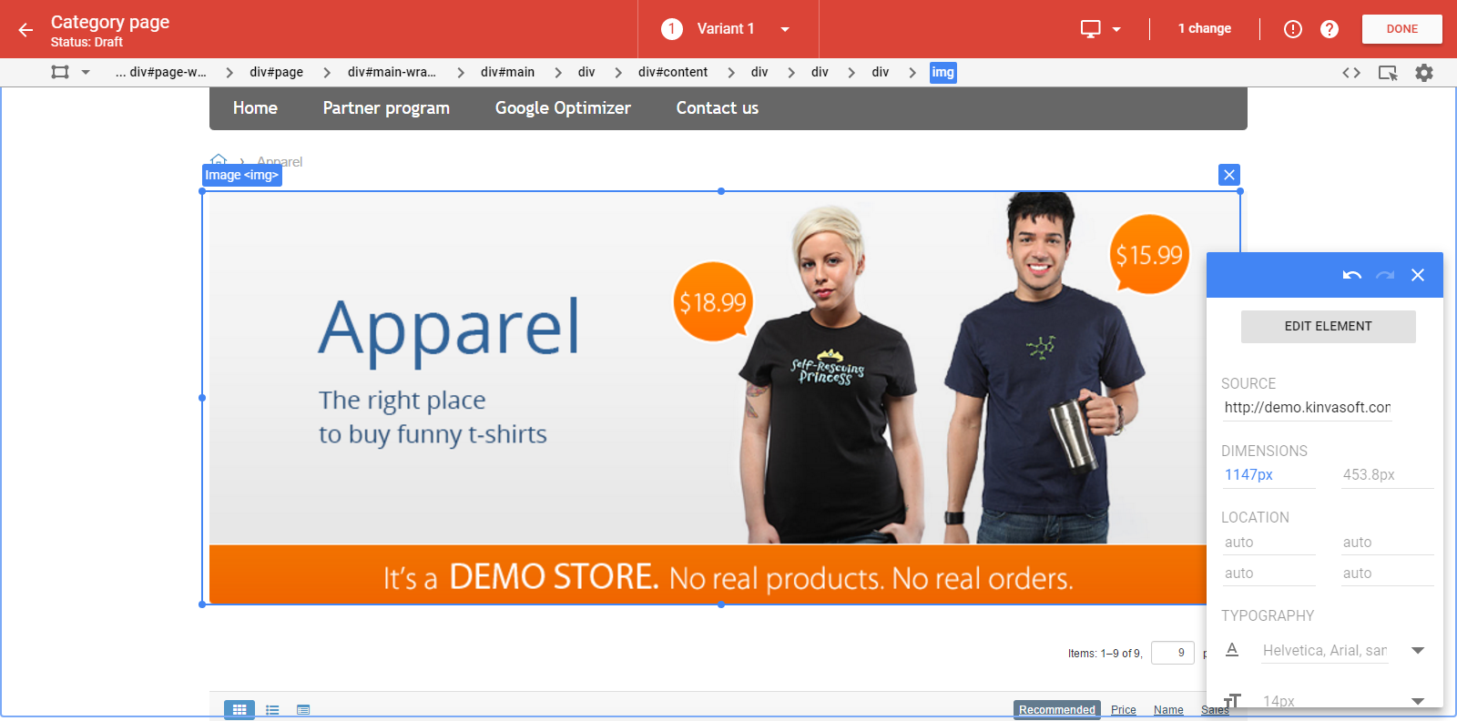1457x721 pixels.
Task: Open Partner program in the navigation menu
Action: point(386,108)
